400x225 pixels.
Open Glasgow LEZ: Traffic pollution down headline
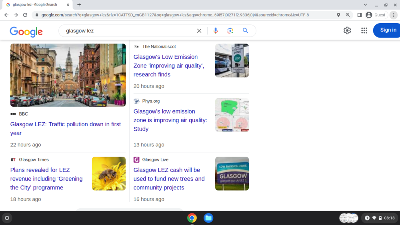(x=66, y=129)
